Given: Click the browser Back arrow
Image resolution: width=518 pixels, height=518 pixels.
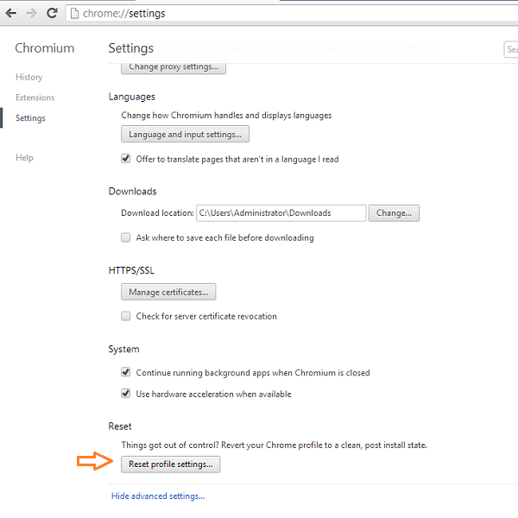Looking at the screenshot, I should pyautogui.click(x=11, y=13).
